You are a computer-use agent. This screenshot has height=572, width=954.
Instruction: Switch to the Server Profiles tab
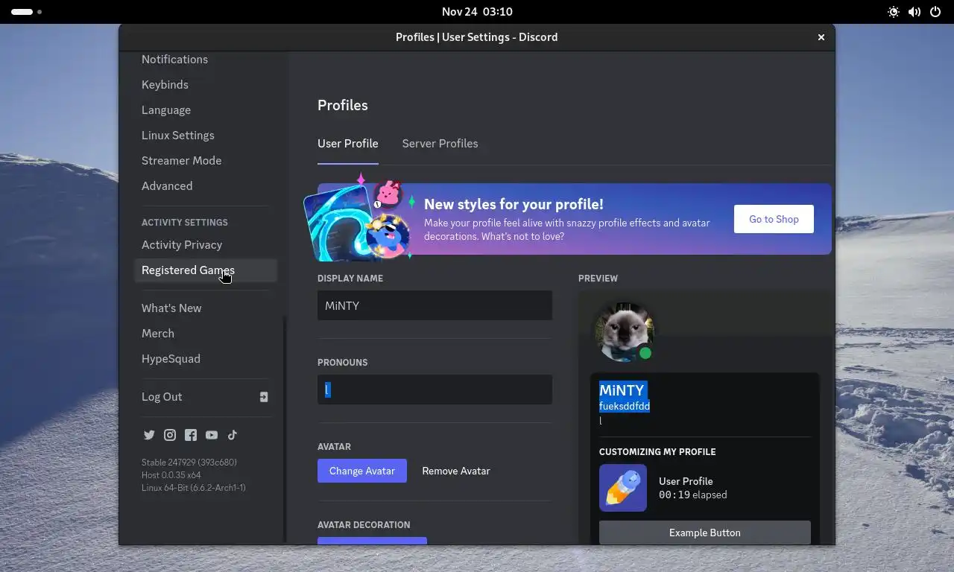(440, 144)
